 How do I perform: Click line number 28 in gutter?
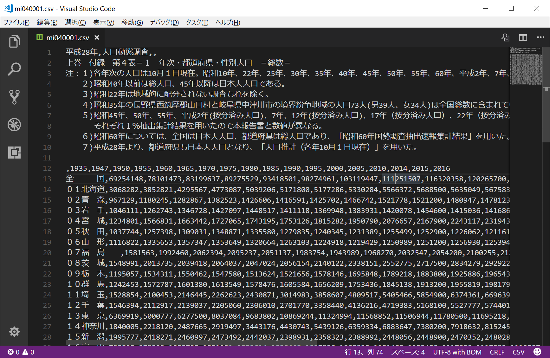(47, 337)
